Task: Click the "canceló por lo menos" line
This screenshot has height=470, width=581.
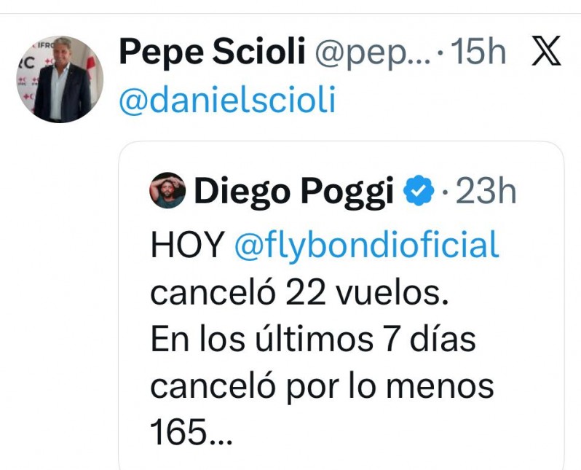Action: click(x=322, y=387)
